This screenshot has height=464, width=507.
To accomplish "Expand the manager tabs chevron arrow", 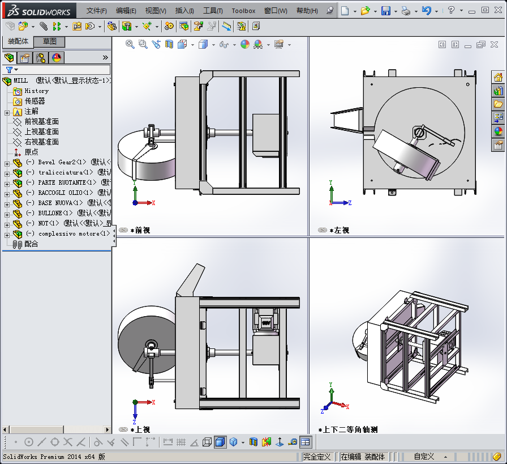I will [x=105, y=58].
